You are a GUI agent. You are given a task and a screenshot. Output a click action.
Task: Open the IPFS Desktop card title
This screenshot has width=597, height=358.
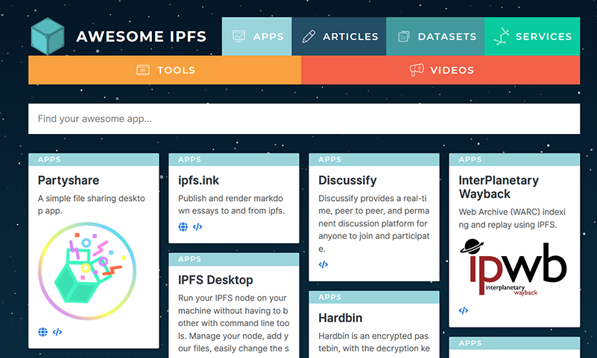[x=215, y=280]
